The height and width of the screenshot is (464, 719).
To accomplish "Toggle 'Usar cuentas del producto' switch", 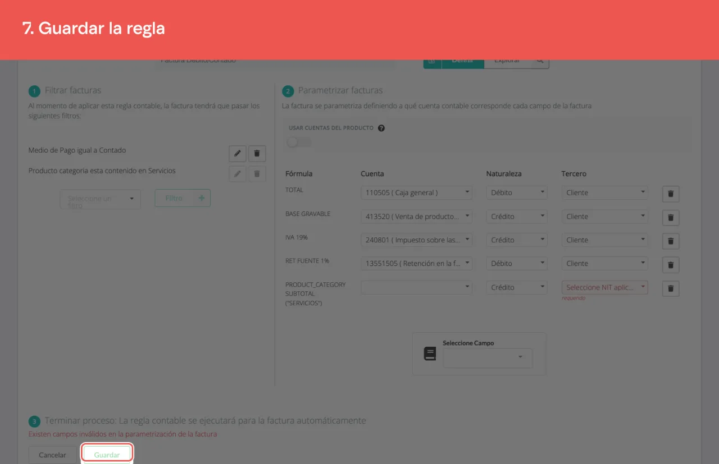I will (x=298, y=142).
